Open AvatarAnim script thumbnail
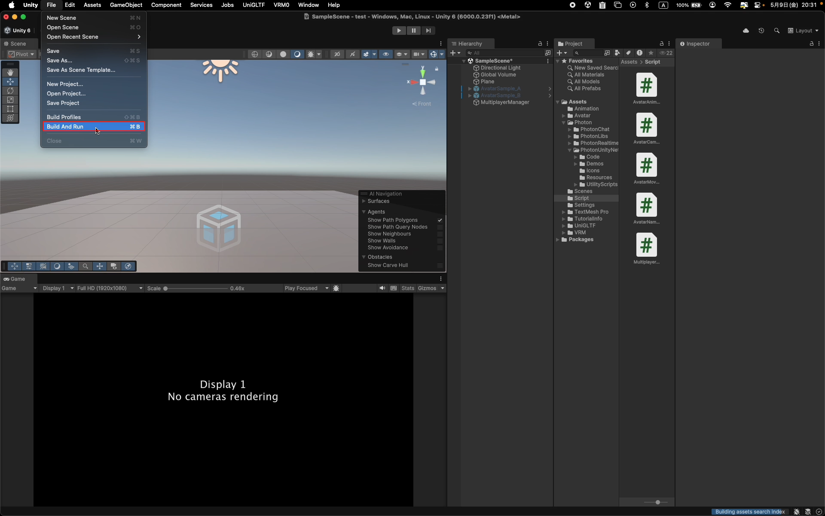The image size is (825, 516). tap(647, 85)
